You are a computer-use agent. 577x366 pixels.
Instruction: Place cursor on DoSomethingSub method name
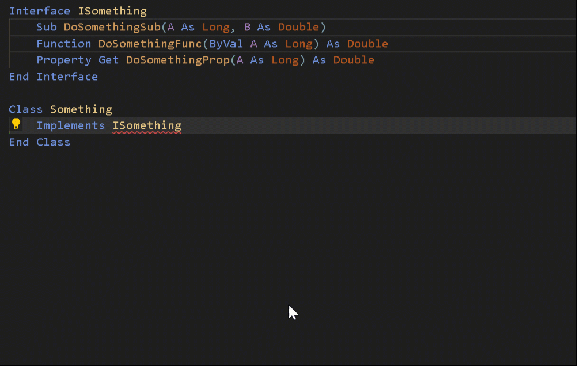click(x=112, y=27)
